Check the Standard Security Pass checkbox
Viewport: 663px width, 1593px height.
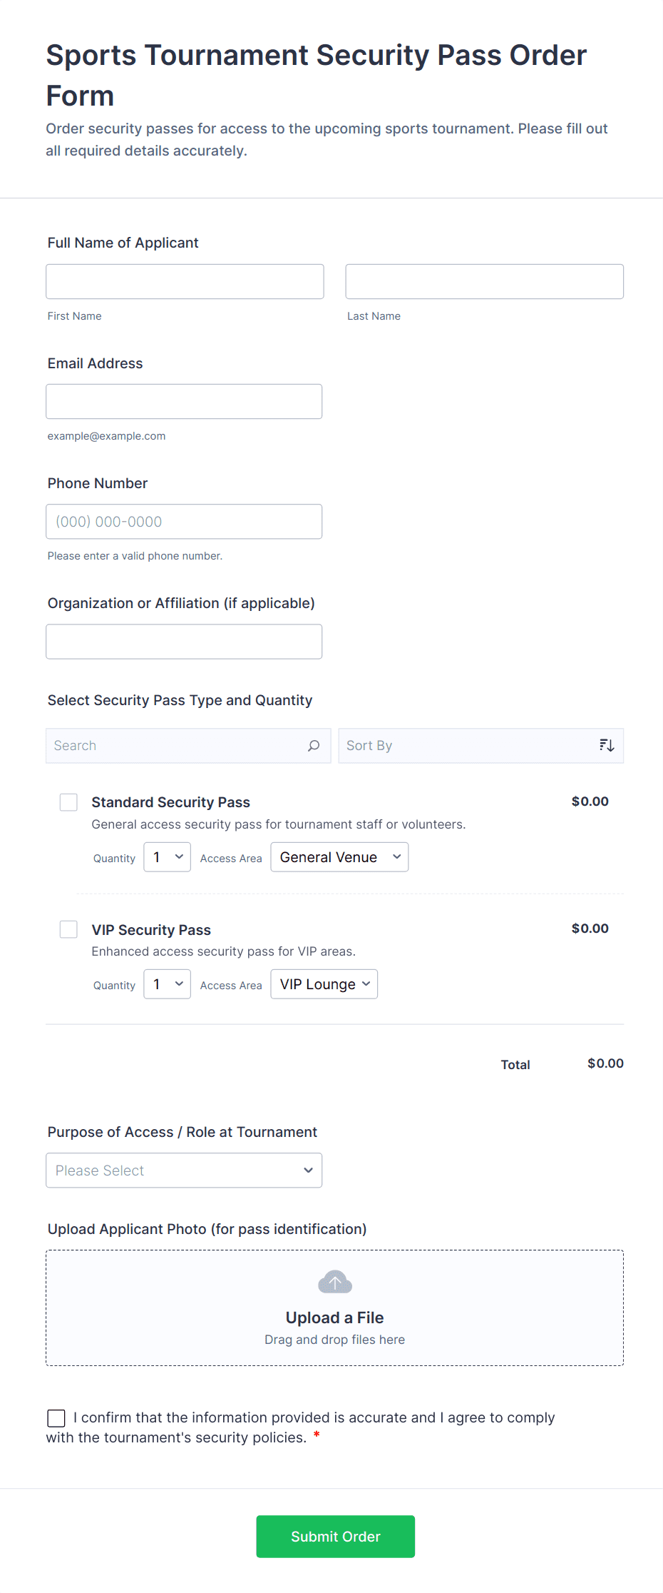click(x=68, y=802)
